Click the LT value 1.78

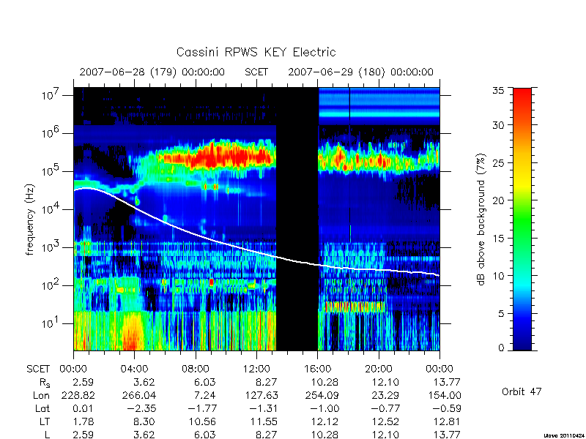pyautogui.click(x=83, y=422)
